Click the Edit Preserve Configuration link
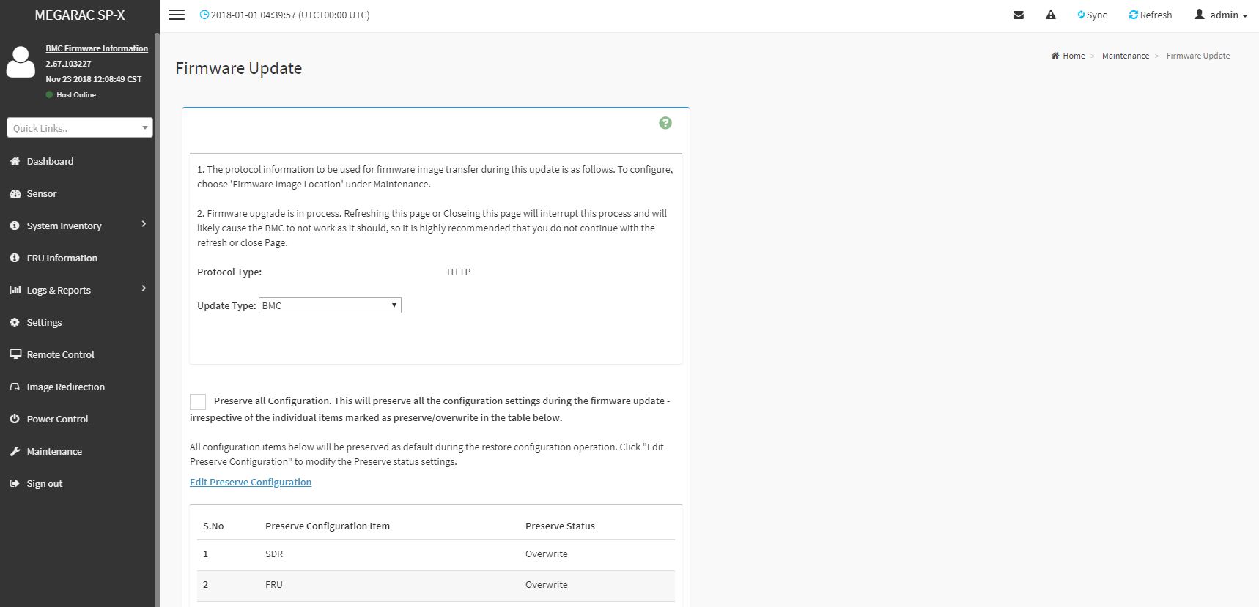1259x607 pixels. pos(251,482)
